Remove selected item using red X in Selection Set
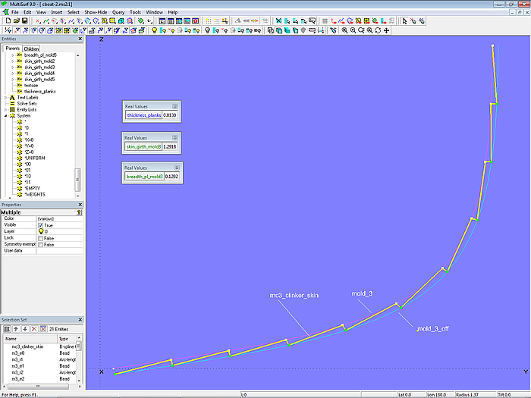Screen dimensions: 531x398 click(33, 328)
